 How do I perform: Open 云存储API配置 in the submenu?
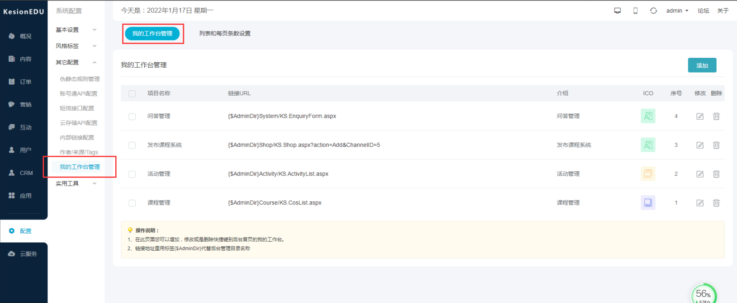click(79, 123)
